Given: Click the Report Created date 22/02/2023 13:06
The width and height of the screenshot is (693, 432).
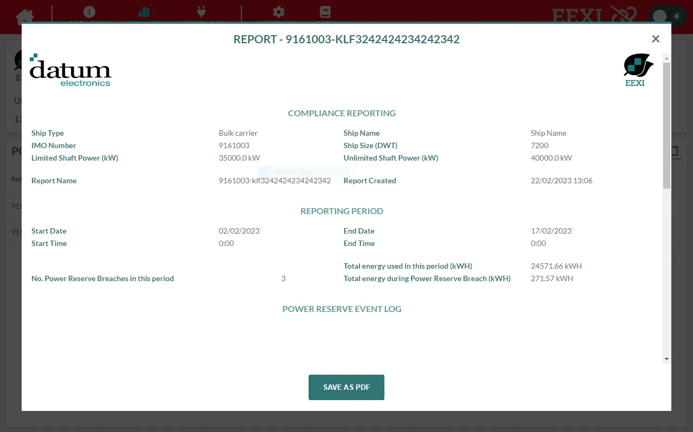Looking at the screenshot, I should click(x=561, y=181).
